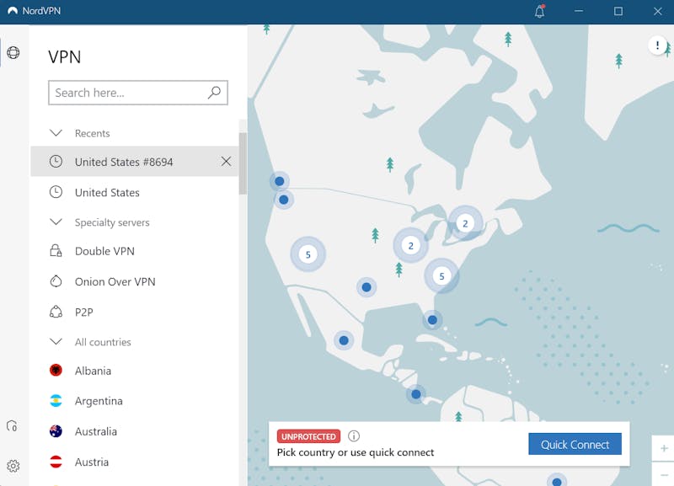
Task: Select the western US cluster marker showing 5
Action: click(x=308, y=254)
